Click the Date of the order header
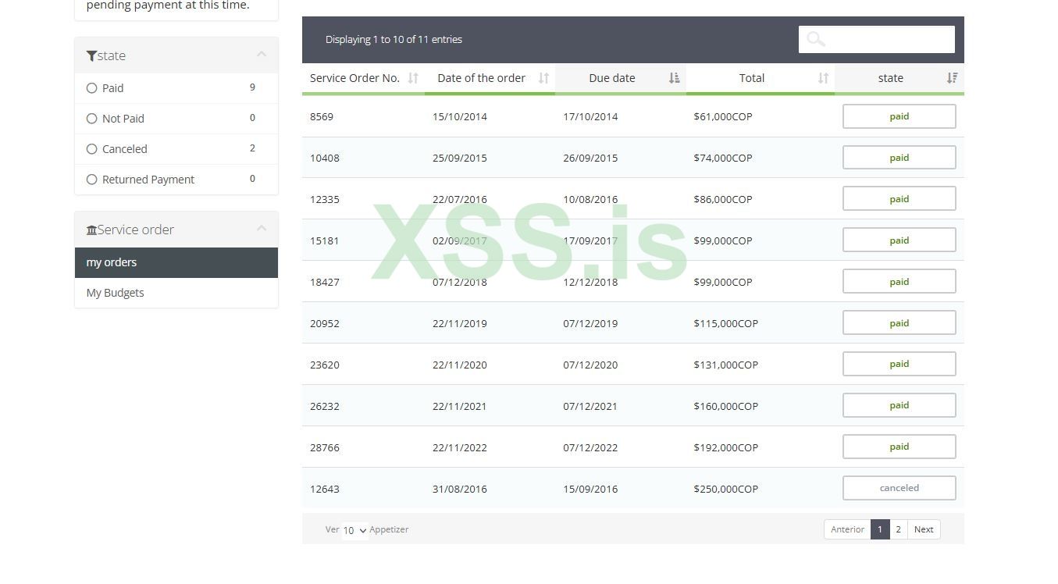 point(481,78)
